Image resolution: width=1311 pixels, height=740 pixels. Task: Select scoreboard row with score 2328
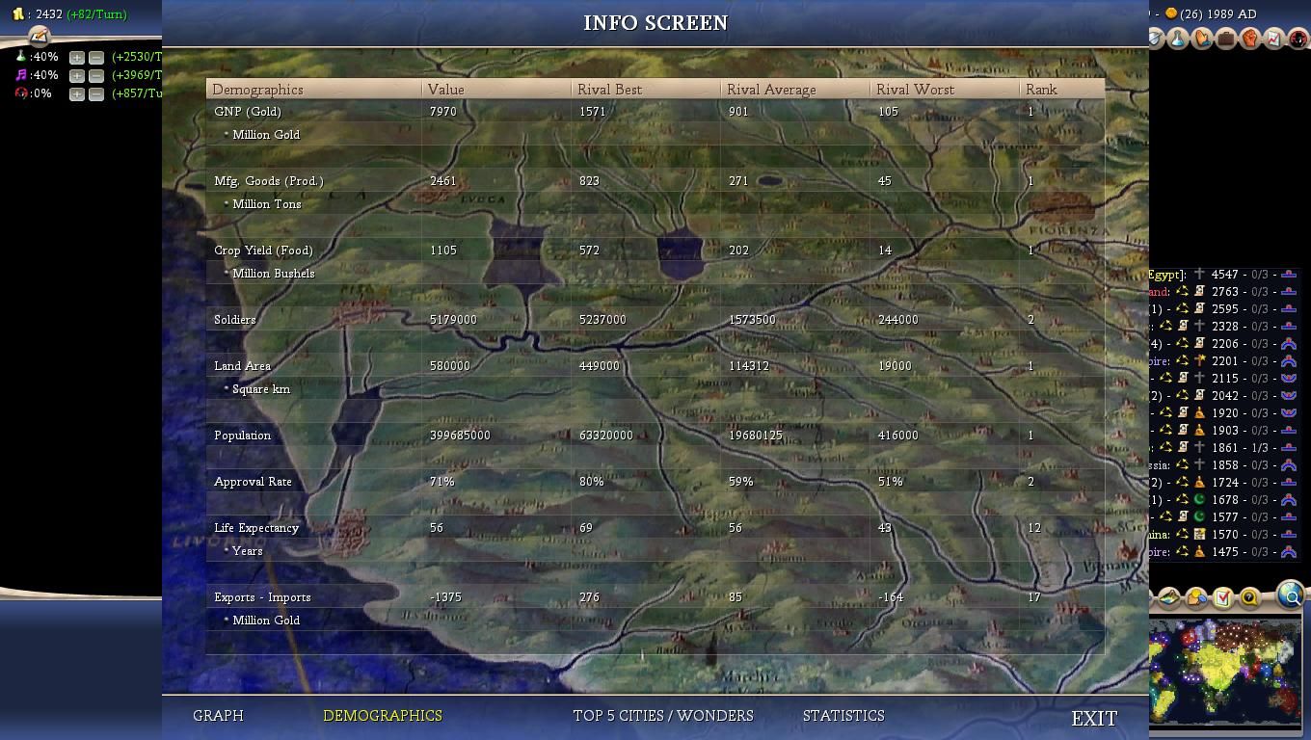tap(1224, 327)
